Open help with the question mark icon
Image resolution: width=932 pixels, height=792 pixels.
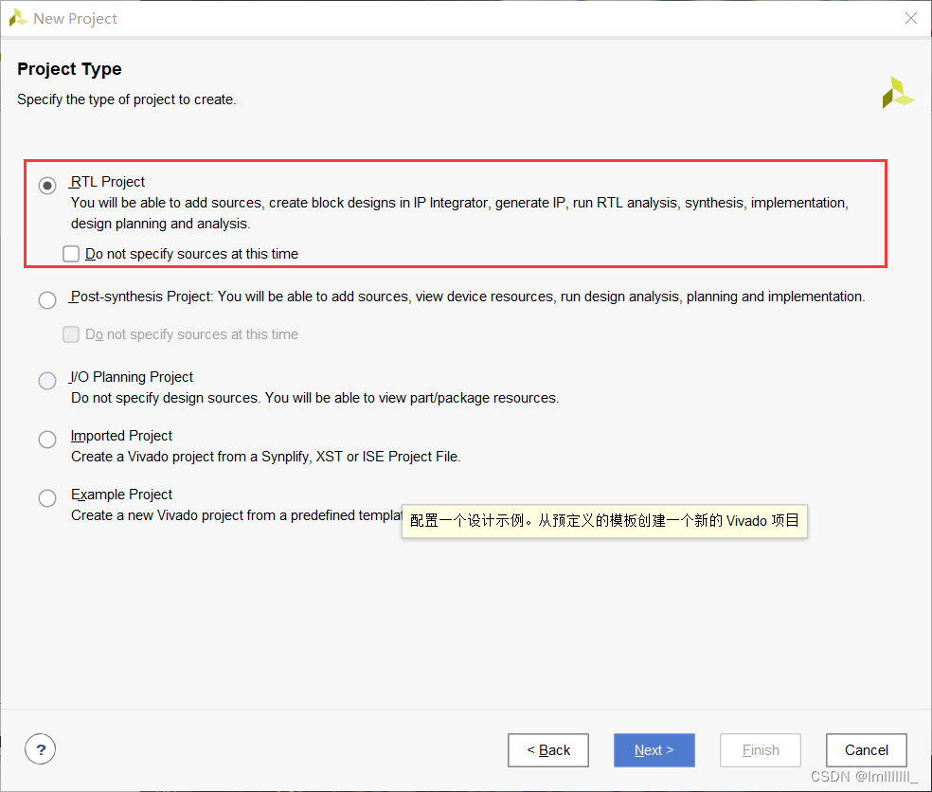[41, 749]
